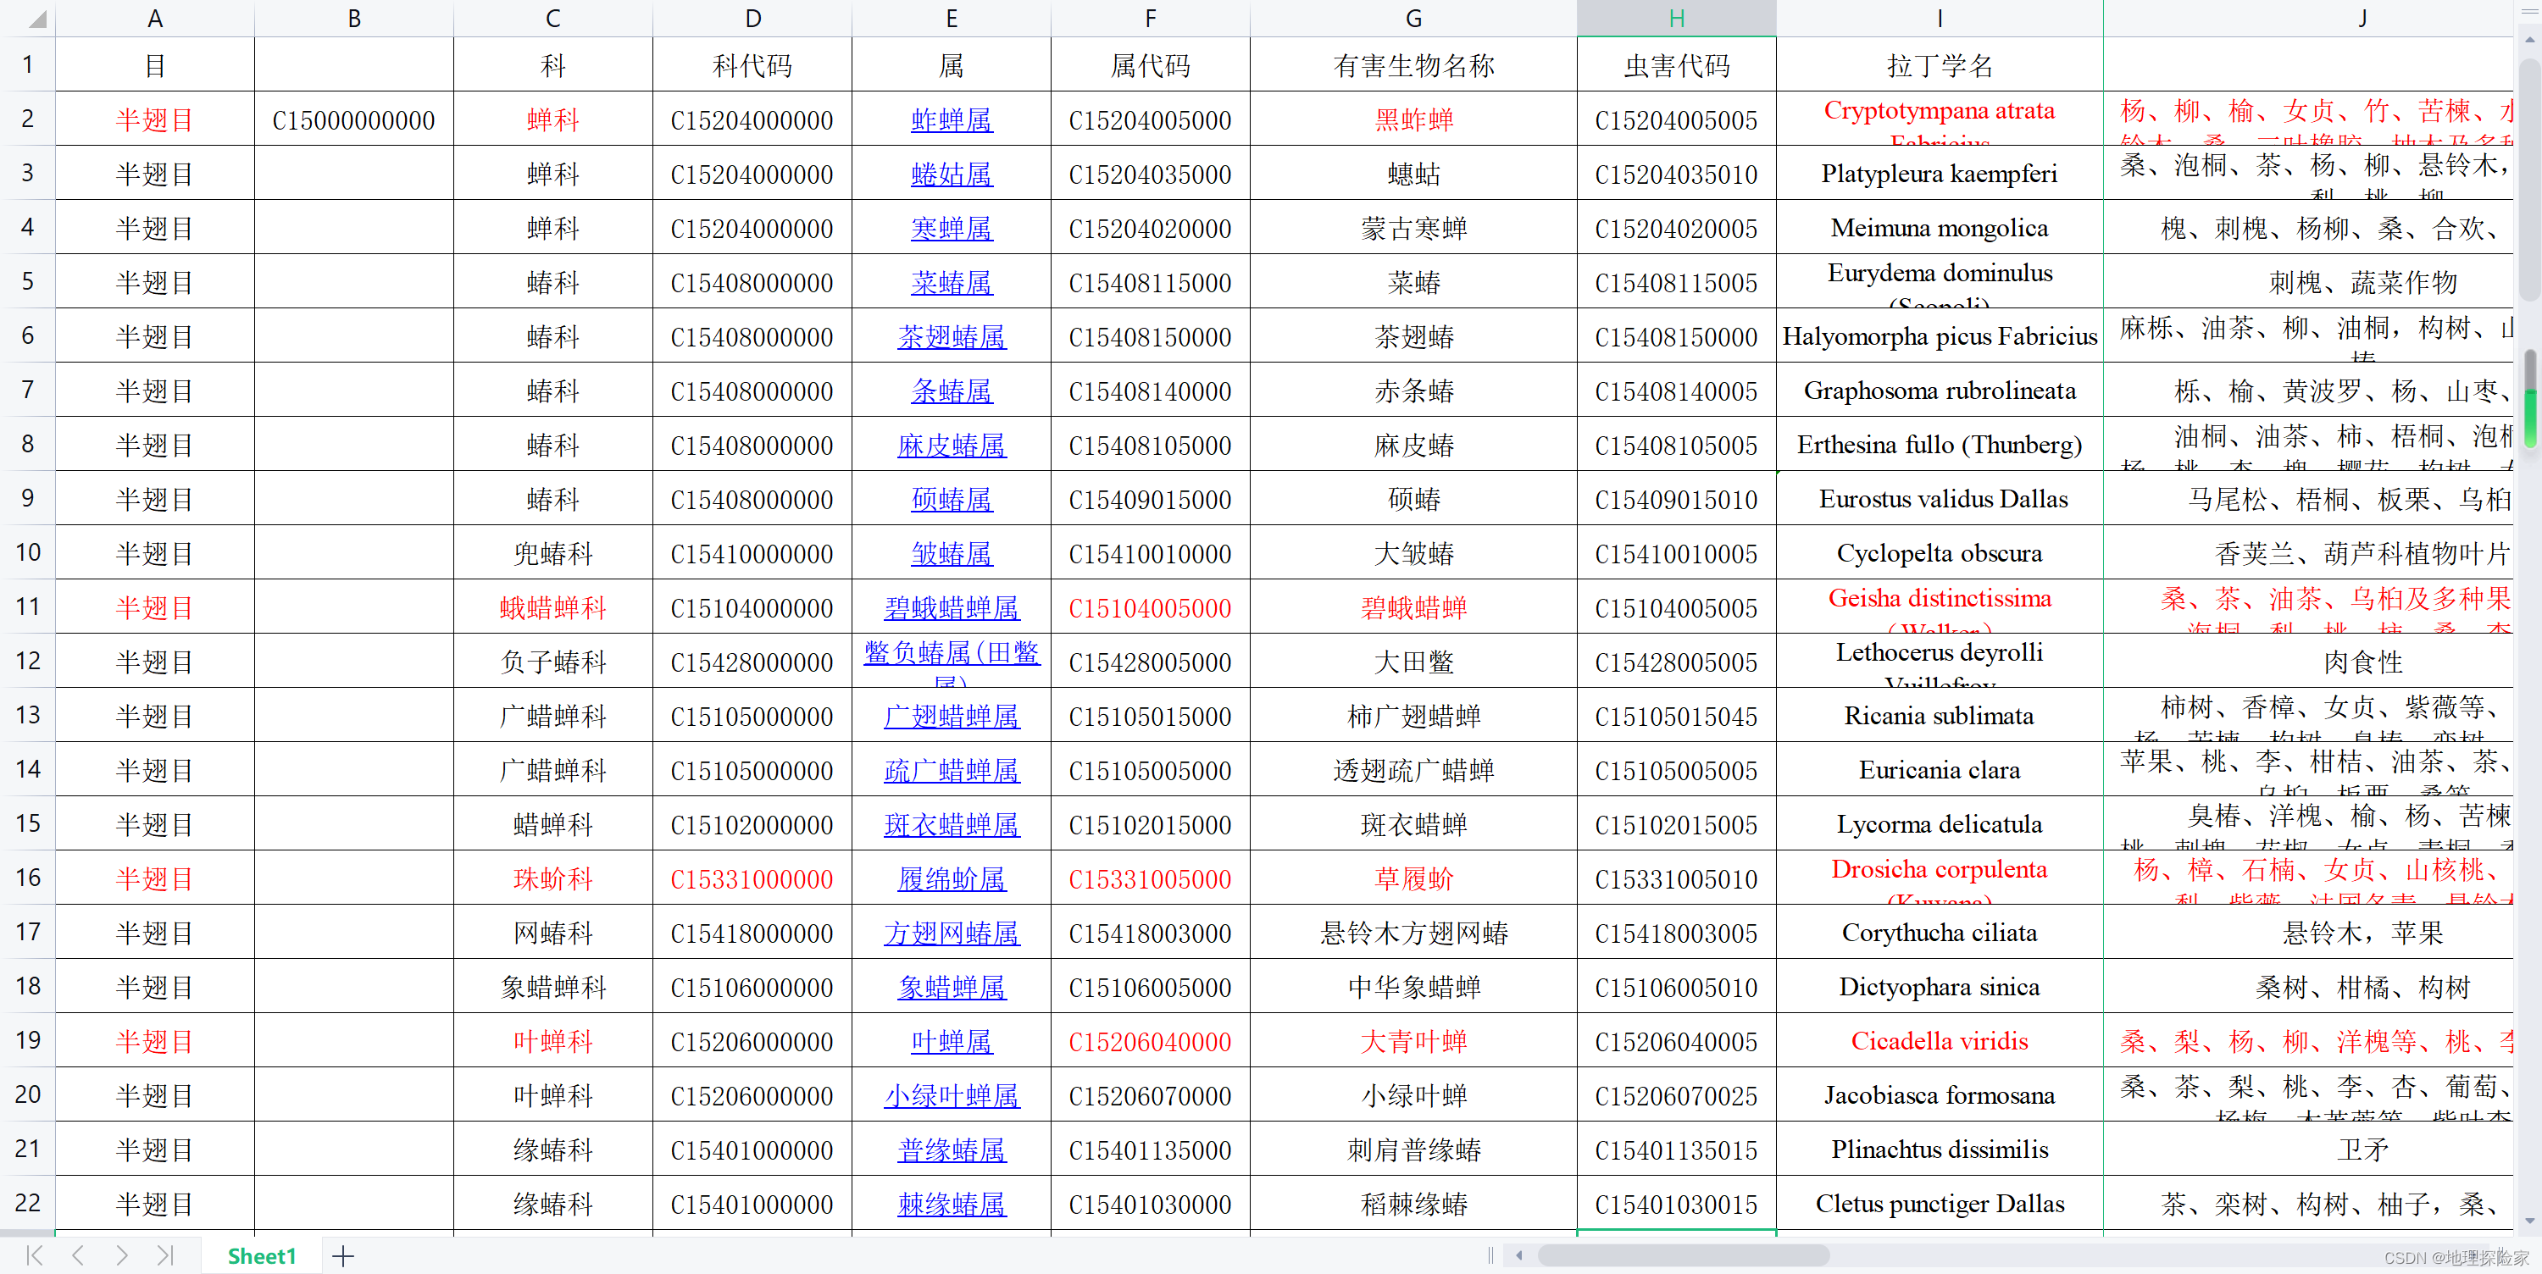Viewport: 2542px width, 1274px height.
Task: Open the 普缘蝽属 hyperlink
Action: [x=952, y=1150]
